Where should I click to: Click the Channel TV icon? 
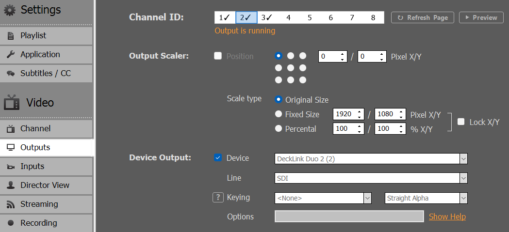pyautogui.click(x=11, y=129)
